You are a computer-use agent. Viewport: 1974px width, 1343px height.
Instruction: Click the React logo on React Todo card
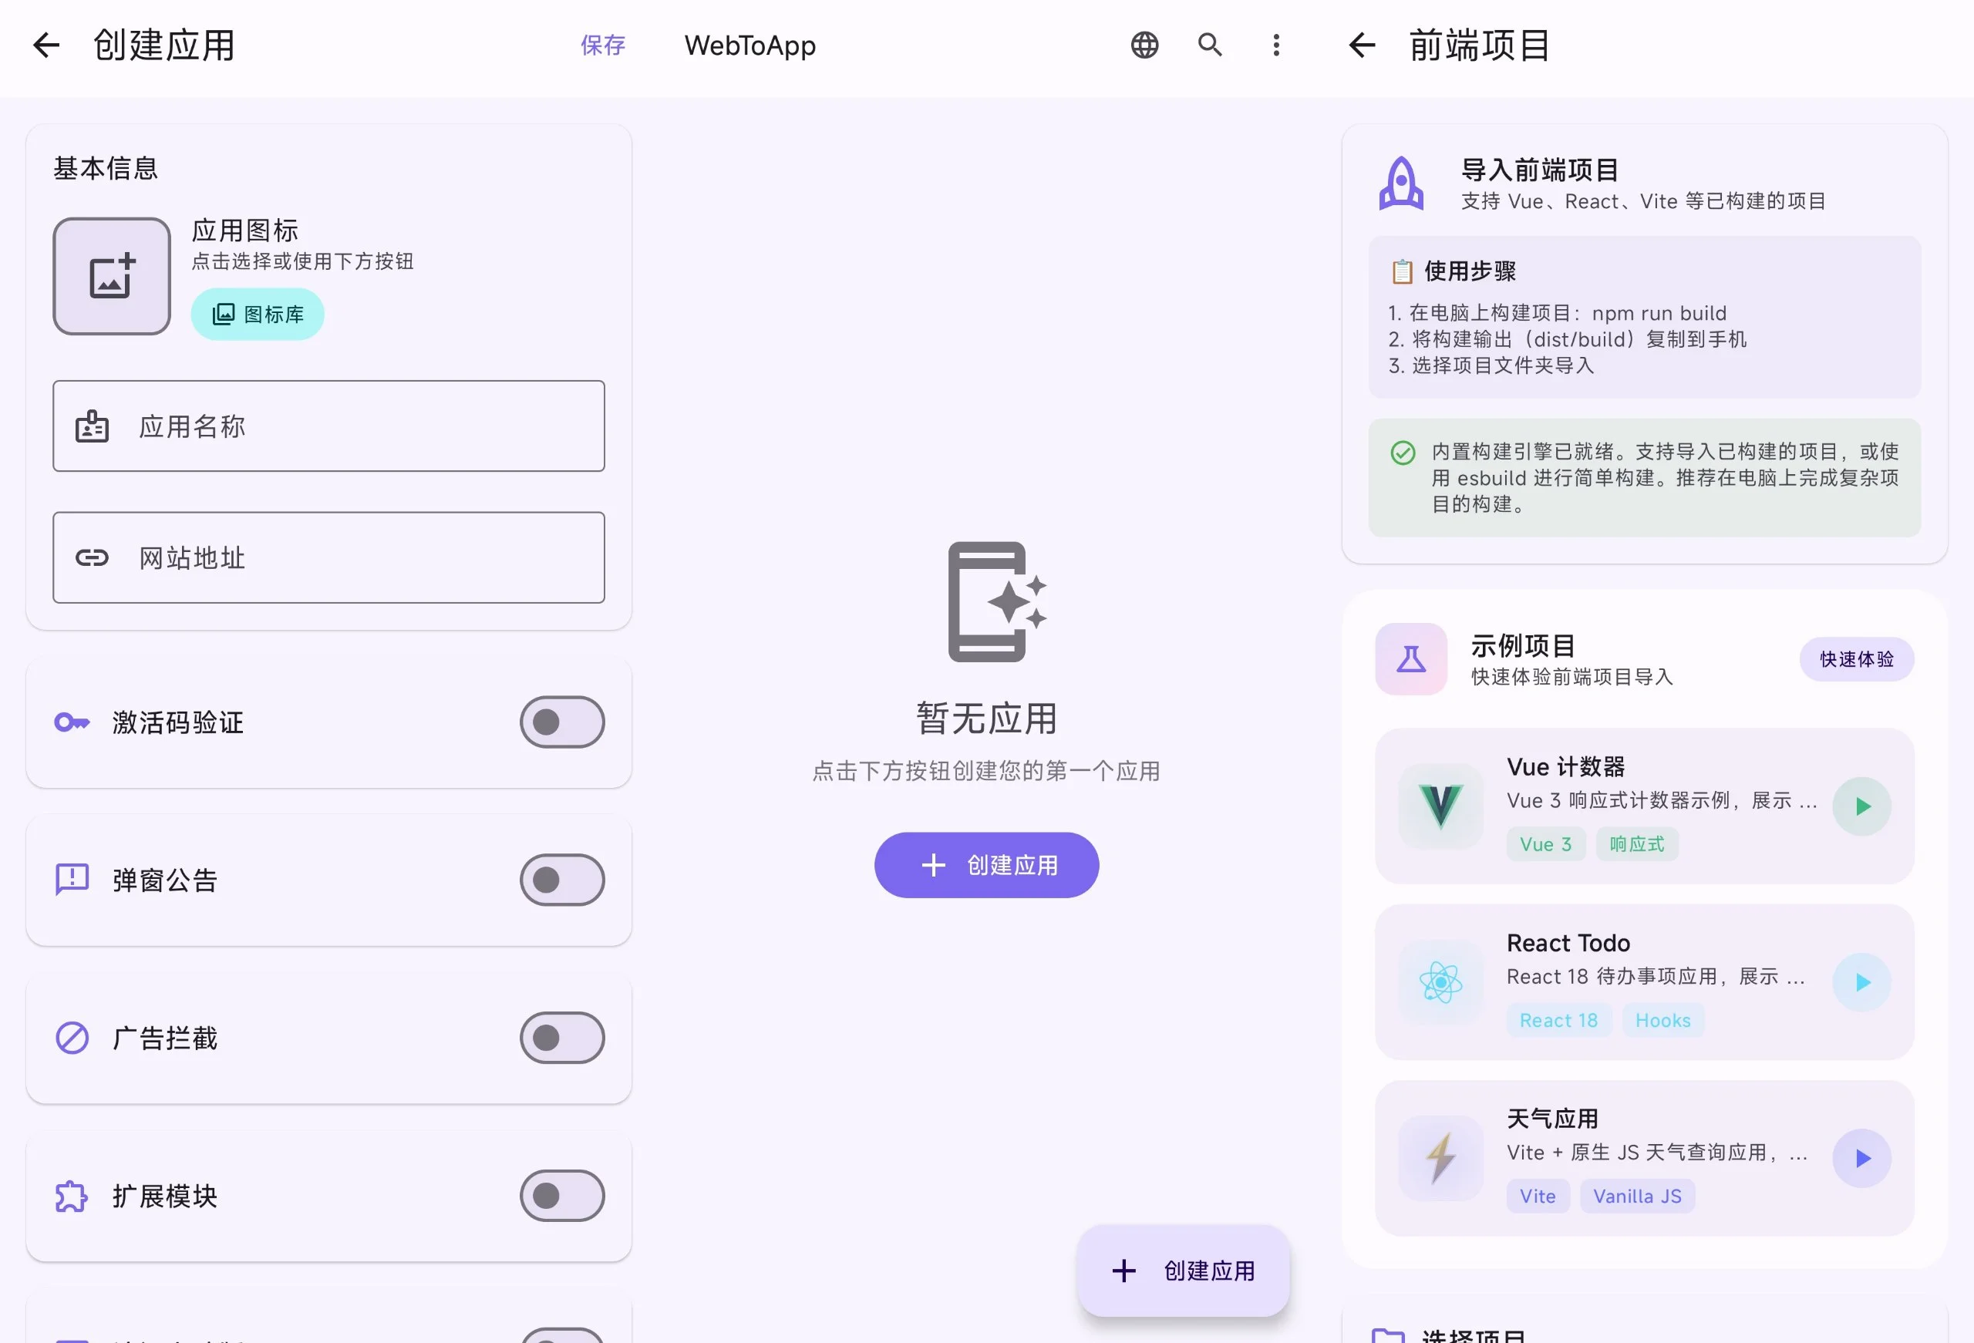point(1440,982)
